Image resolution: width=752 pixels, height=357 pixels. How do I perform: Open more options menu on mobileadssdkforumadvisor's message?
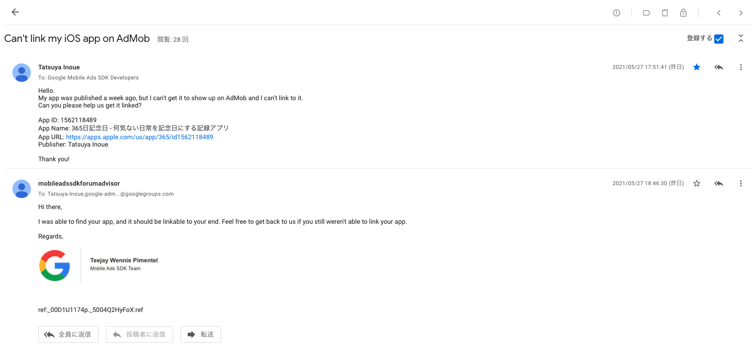pyautogui.click(x=741, y=184)
